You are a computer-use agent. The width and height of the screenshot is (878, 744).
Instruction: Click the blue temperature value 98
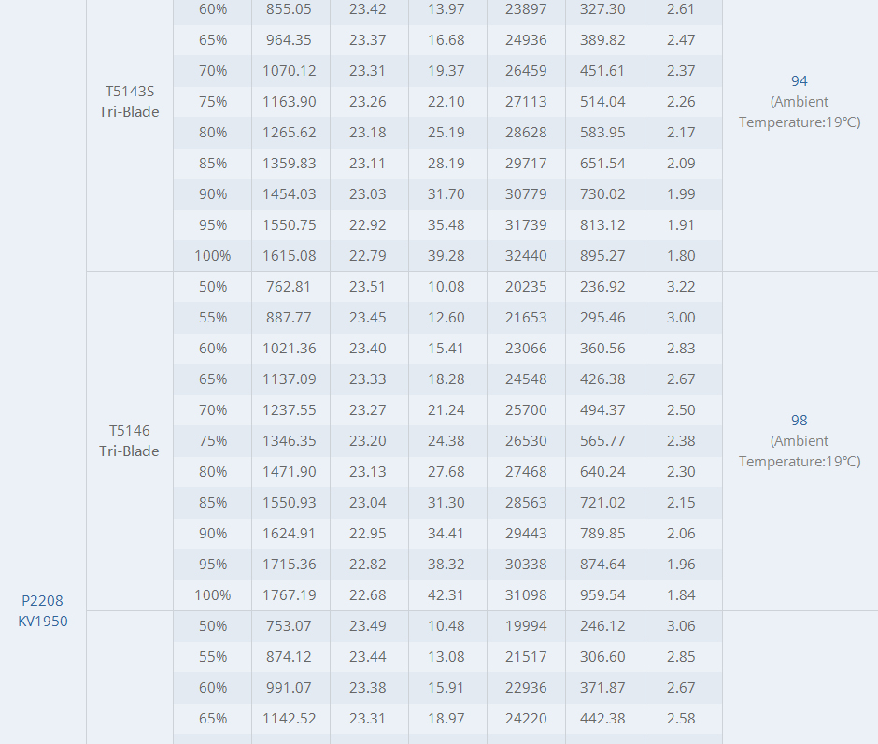pos(799,421)
